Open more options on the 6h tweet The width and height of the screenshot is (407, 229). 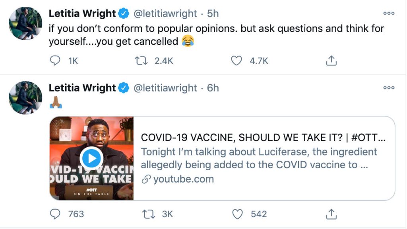pos(389,88)
